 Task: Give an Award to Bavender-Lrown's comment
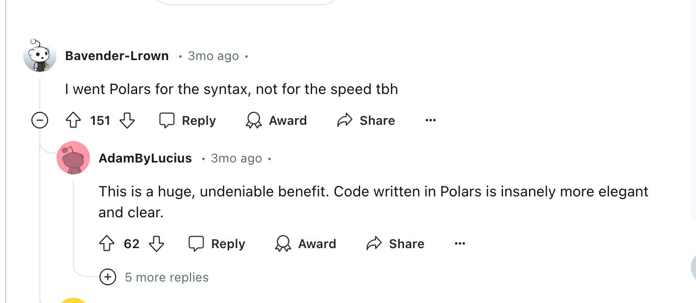(276, 121)
